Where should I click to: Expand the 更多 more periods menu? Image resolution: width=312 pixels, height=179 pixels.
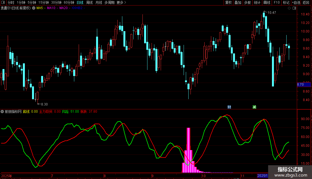pos(121,2)
